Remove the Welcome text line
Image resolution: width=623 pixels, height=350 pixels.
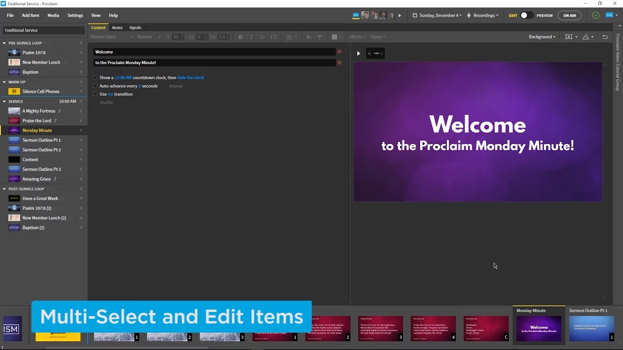(339, 52)
